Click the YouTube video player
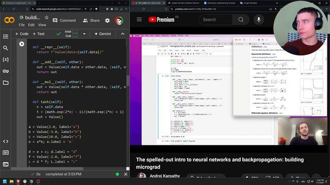 tap(228, 90)
